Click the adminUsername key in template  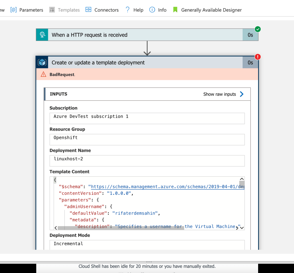pos(84,207)
